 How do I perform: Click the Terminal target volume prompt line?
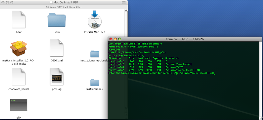tap(162, 73)
